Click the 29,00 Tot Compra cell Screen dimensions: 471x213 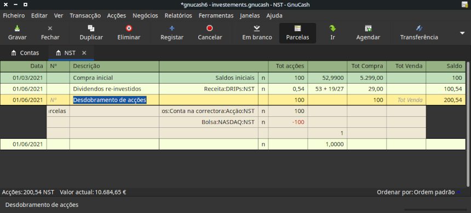click(367, 89)
